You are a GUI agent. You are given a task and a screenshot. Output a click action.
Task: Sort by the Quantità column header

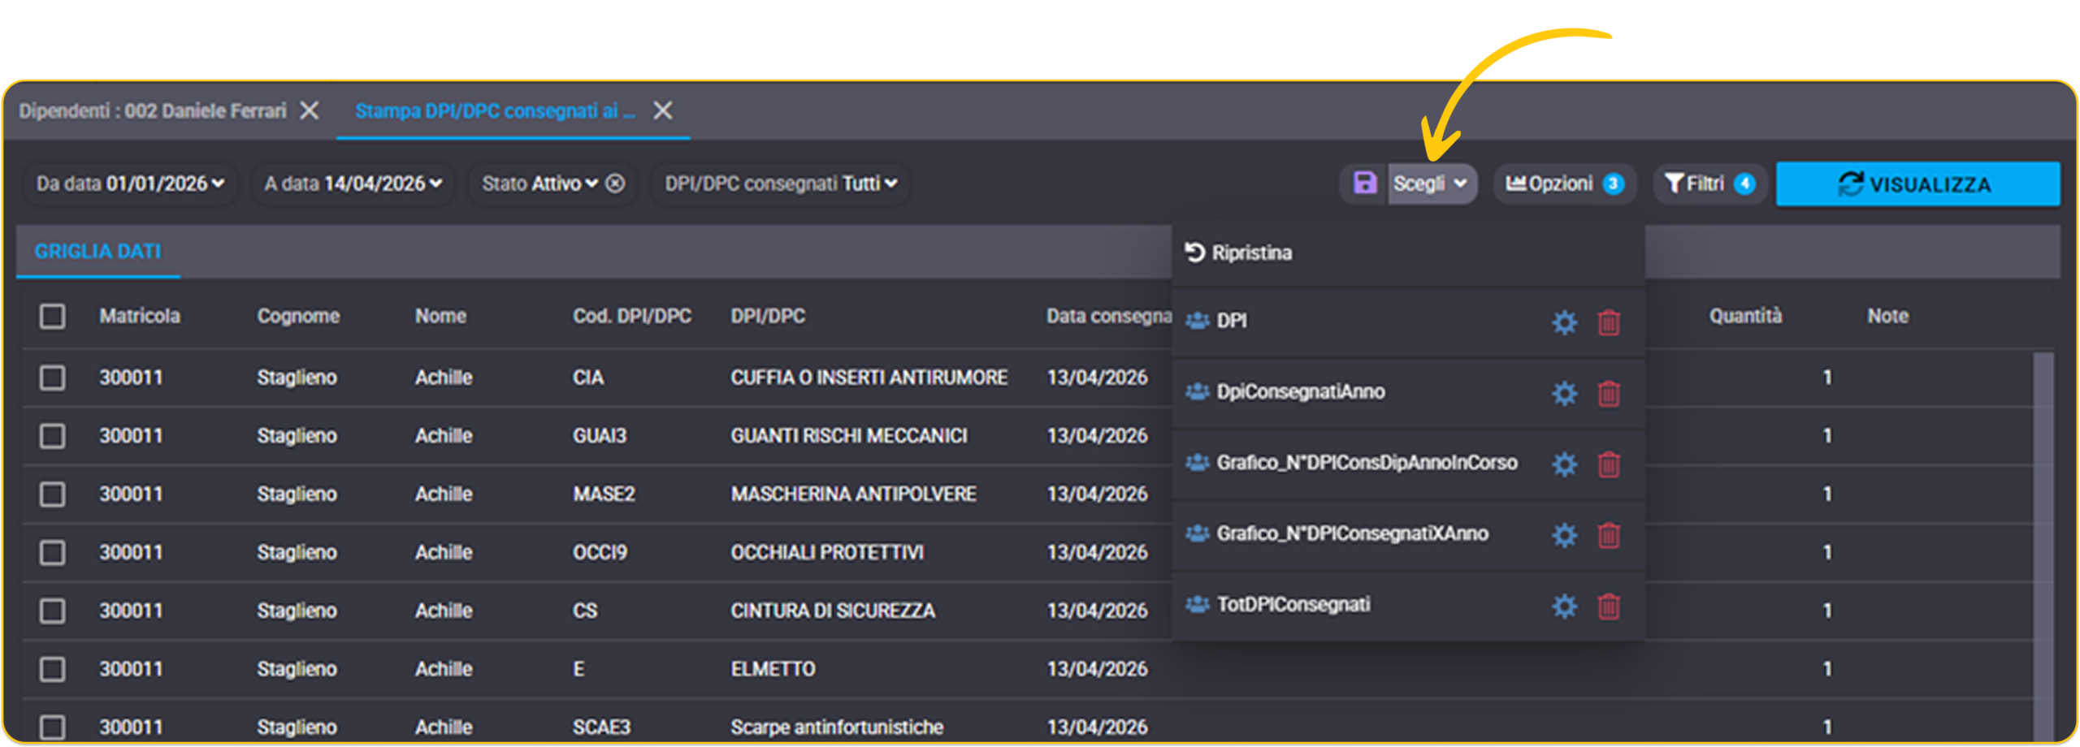1745,316
